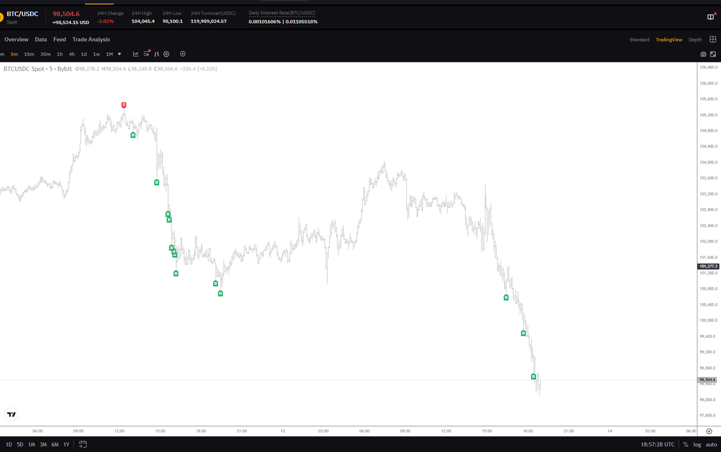Image resolution: width=721 pixels, height=452 pixels.
Task: Click the 106,400.0 price scale label
Action: (x=708, y=67)
